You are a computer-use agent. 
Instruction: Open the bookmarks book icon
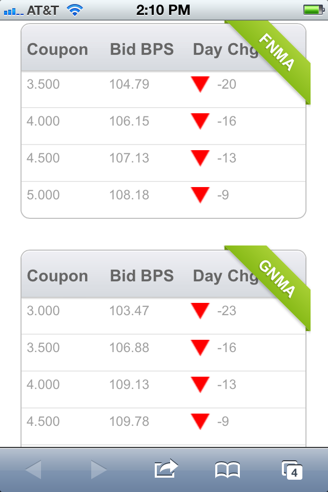click(228, 470)
